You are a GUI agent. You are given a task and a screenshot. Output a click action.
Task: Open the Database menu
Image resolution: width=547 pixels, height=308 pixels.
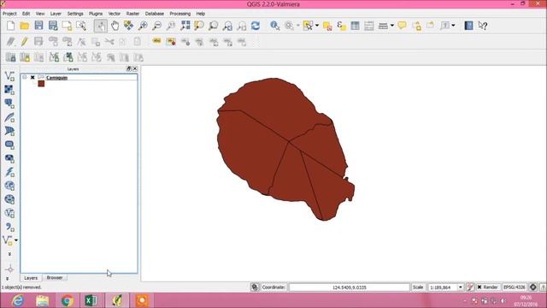click(155, 14)
